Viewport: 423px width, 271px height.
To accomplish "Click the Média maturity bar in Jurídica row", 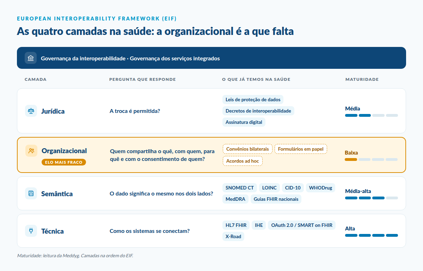I will coord(372,115).
